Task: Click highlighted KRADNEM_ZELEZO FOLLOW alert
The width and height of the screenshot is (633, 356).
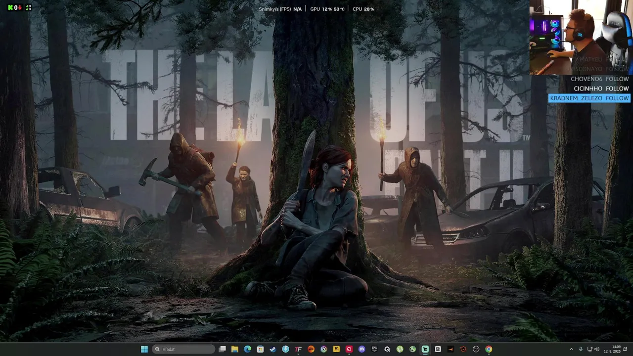Action: click(589, 98)
